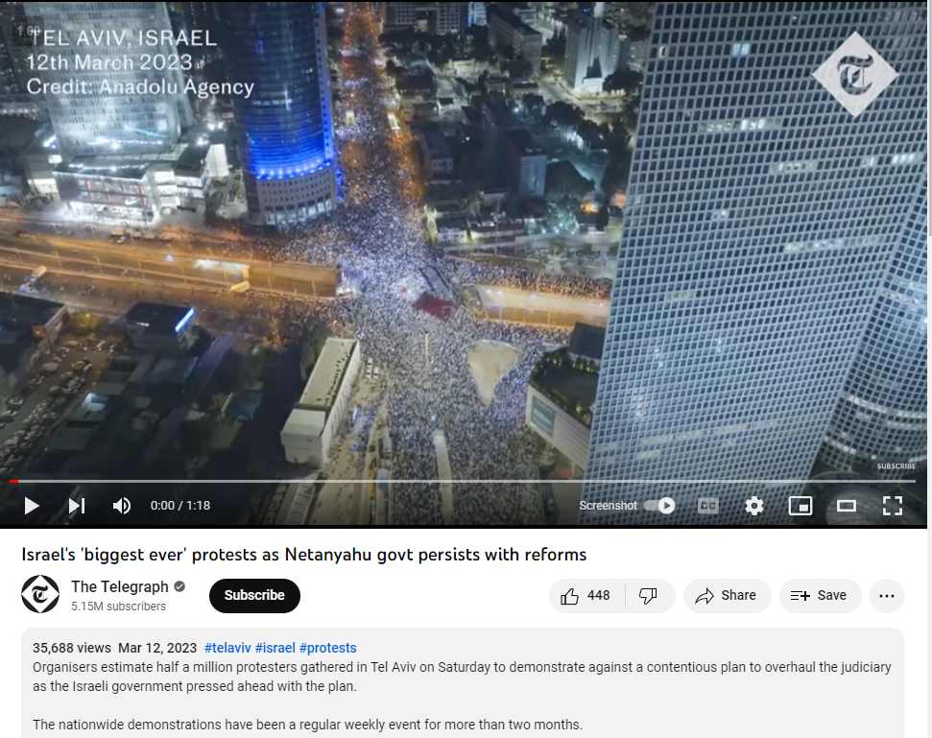
Task: Click the Telegraph watermark in video
Action: 854,74
